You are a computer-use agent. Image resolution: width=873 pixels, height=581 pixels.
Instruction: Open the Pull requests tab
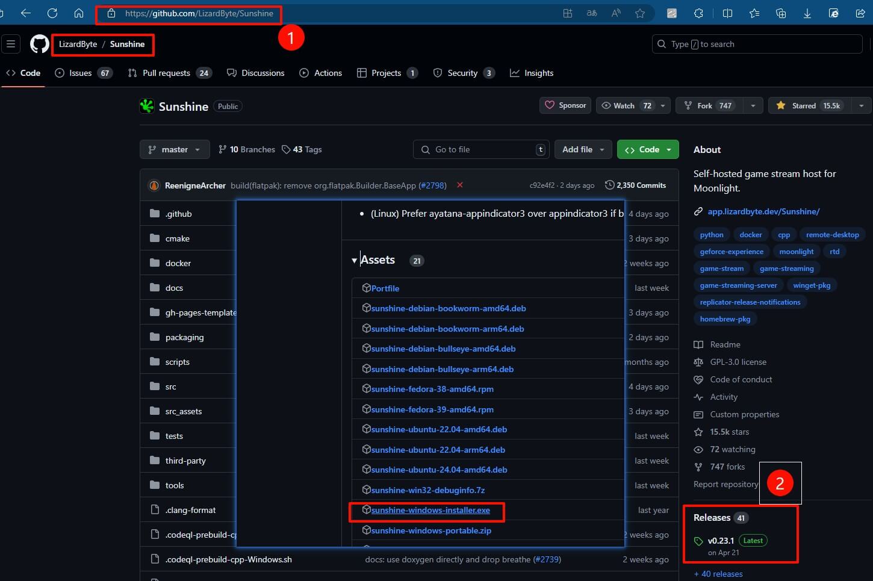pyautogui.click(x=170, y=73)
